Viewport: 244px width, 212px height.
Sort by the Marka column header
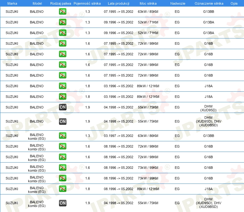pyautogui.click(x=12, y=3)
